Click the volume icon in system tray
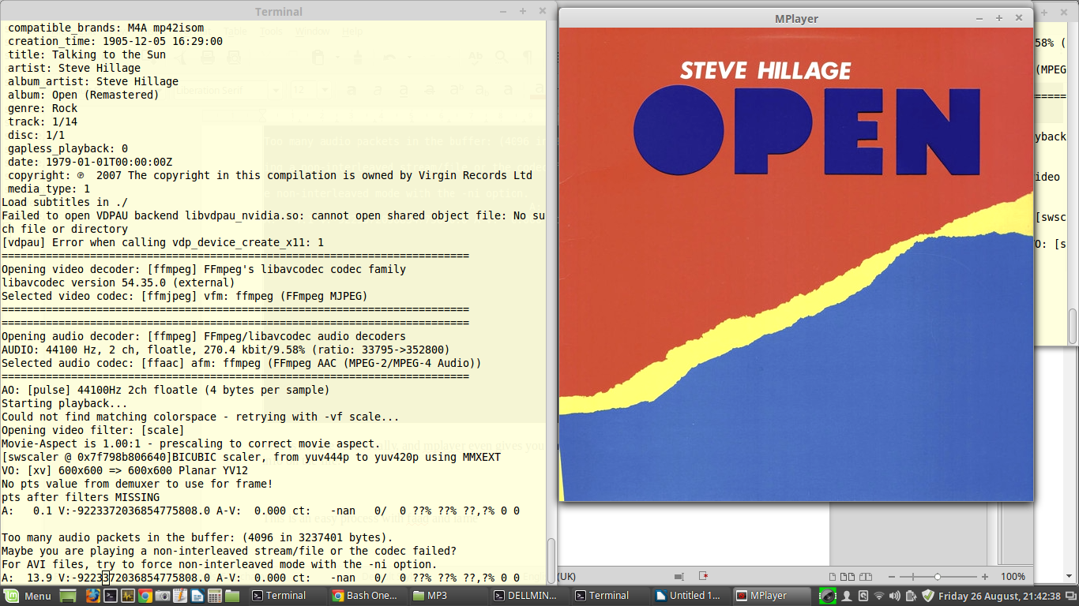1079x606 pixels. point(894,596)
